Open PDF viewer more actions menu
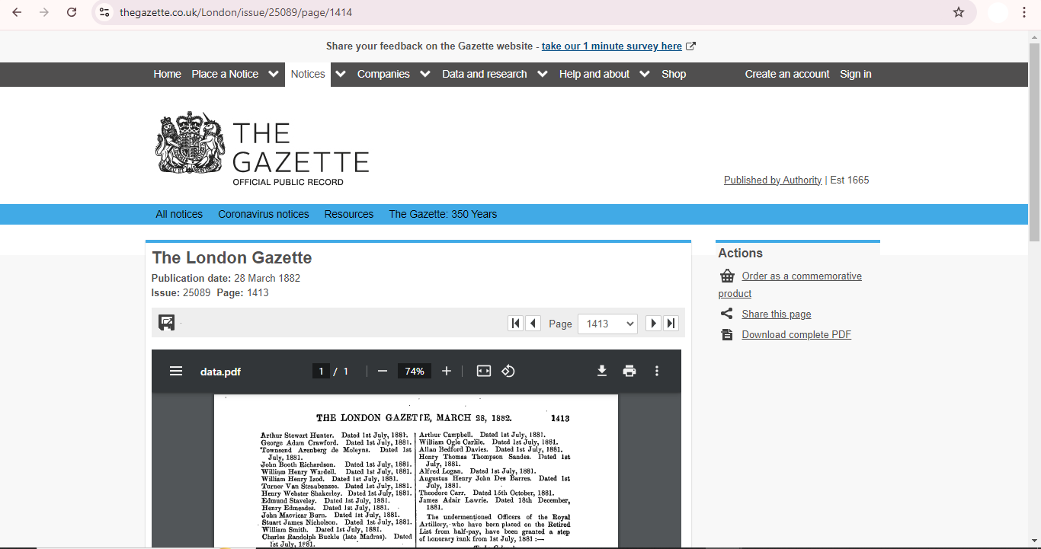Viewport: 1041px width, 549px height. [657, 371]
